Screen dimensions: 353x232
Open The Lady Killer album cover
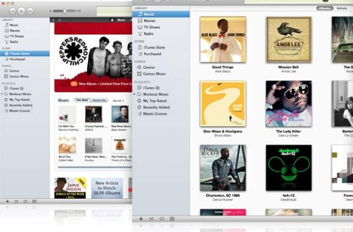pyautogui.click(x=288, y=103)
